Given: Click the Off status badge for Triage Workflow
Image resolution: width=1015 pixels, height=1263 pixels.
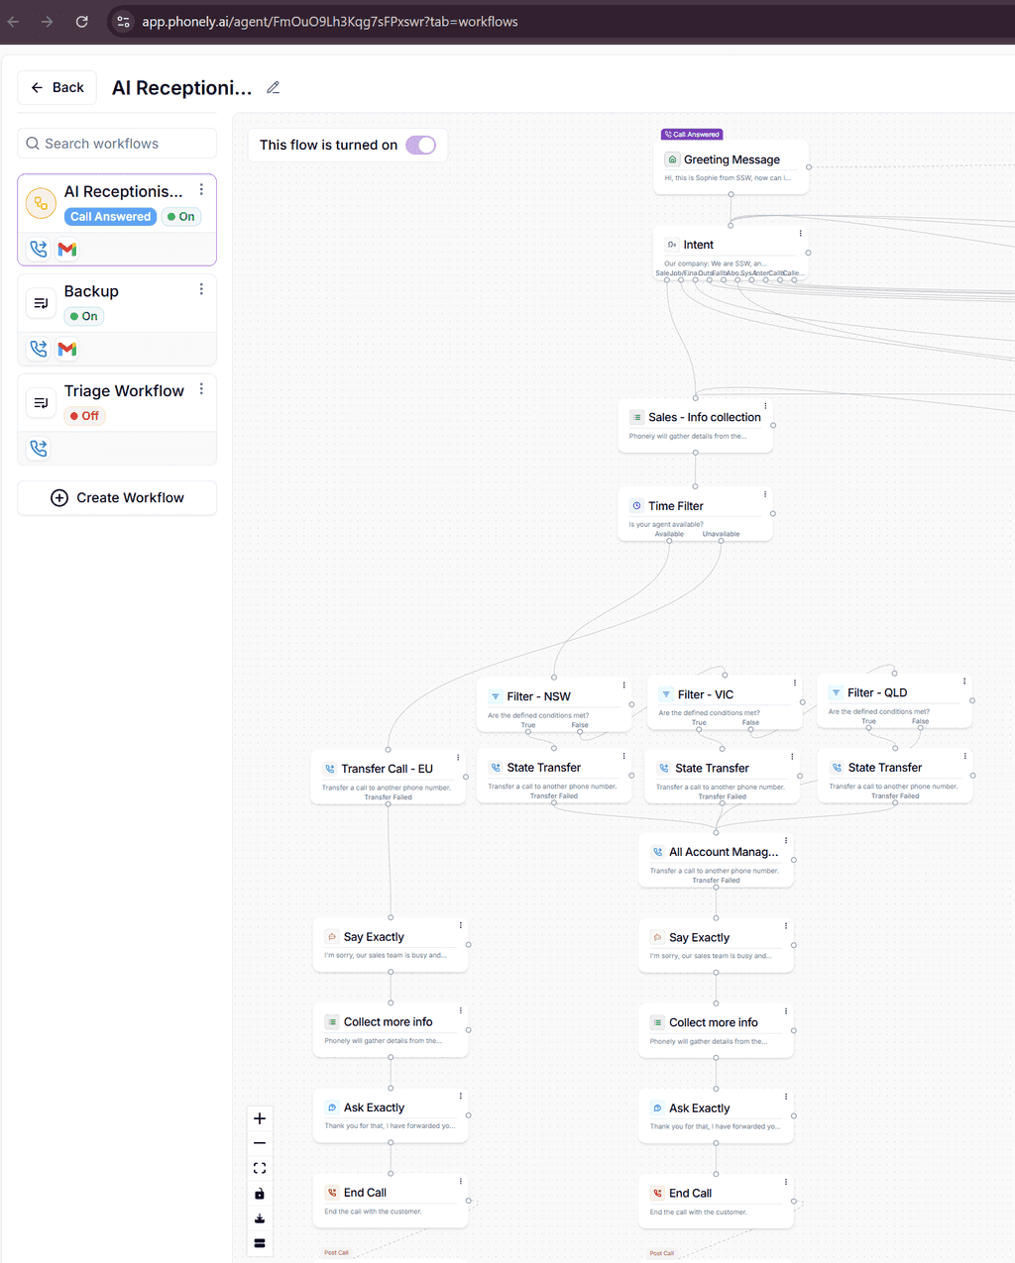Looking at the screenshot, I should point(85,416).
